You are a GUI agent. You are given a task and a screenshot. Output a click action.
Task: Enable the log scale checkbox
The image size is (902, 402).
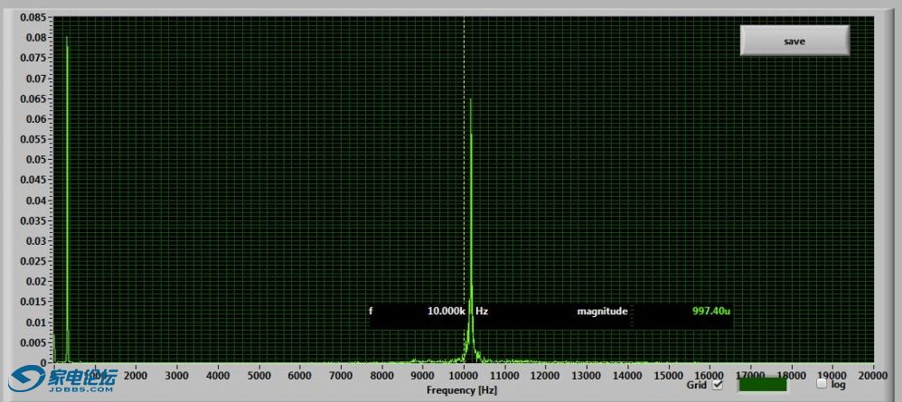pyautogui.click(x=822, y=384)
